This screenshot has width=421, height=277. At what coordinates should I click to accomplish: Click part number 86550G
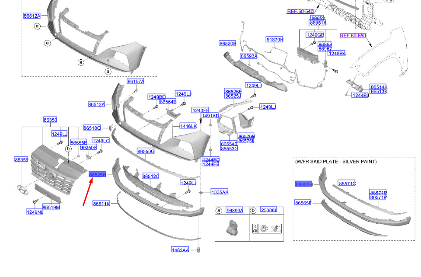tap(146, 151)
